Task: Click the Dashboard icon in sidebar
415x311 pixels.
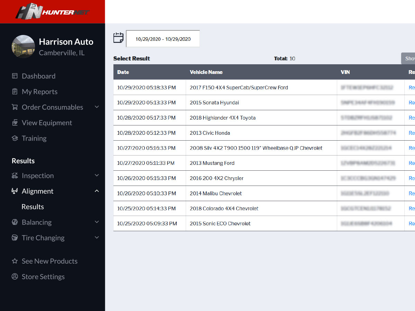Action: coord(15,76)
